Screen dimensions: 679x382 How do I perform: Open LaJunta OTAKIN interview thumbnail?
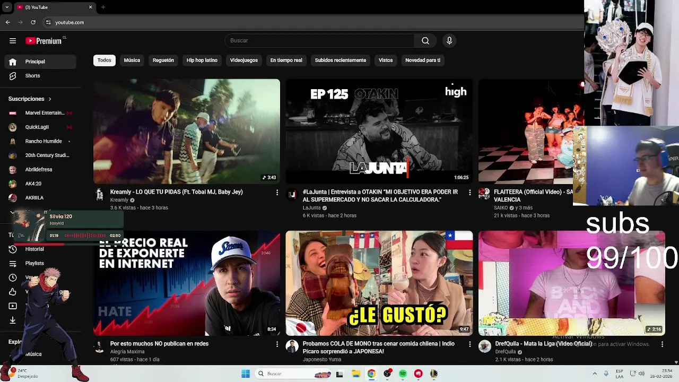pyautogui.click(x=379, y=131)
